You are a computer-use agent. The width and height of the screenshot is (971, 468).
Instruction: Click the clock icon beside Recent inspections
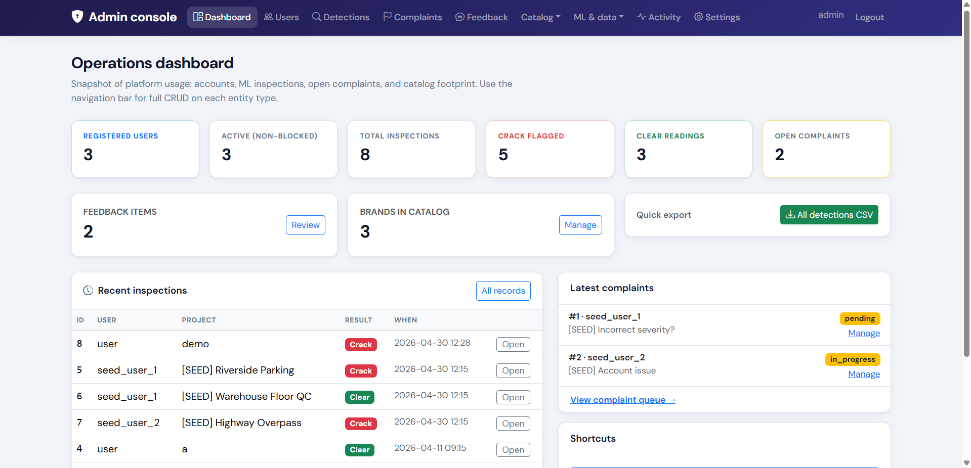point(88,291)
